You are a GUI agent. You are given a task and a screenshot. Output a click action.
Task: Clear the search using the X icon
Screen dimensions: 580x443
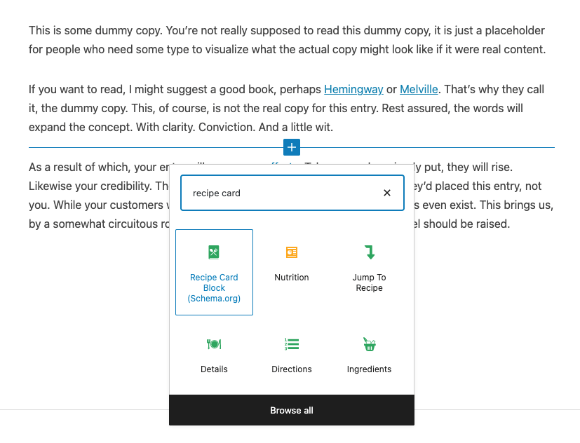[386, 192]
